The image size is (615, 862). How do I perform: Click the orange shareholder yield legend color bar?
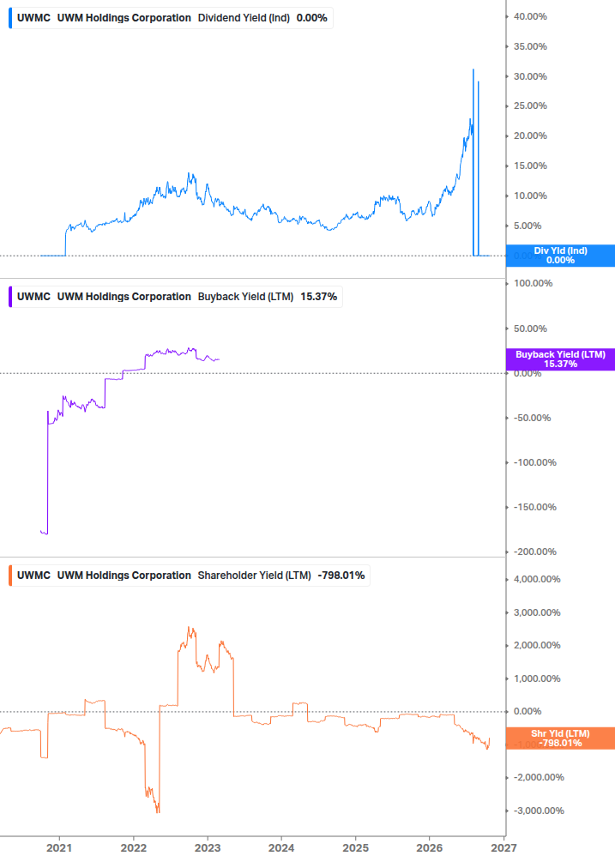(10, 575)
